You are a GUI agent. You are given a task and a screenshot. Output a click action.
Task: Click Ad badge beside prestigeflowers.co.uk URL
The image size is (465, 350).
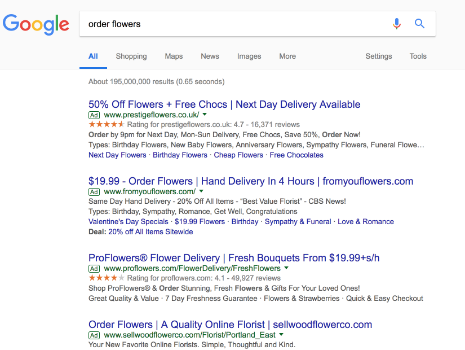click(94, 115)
